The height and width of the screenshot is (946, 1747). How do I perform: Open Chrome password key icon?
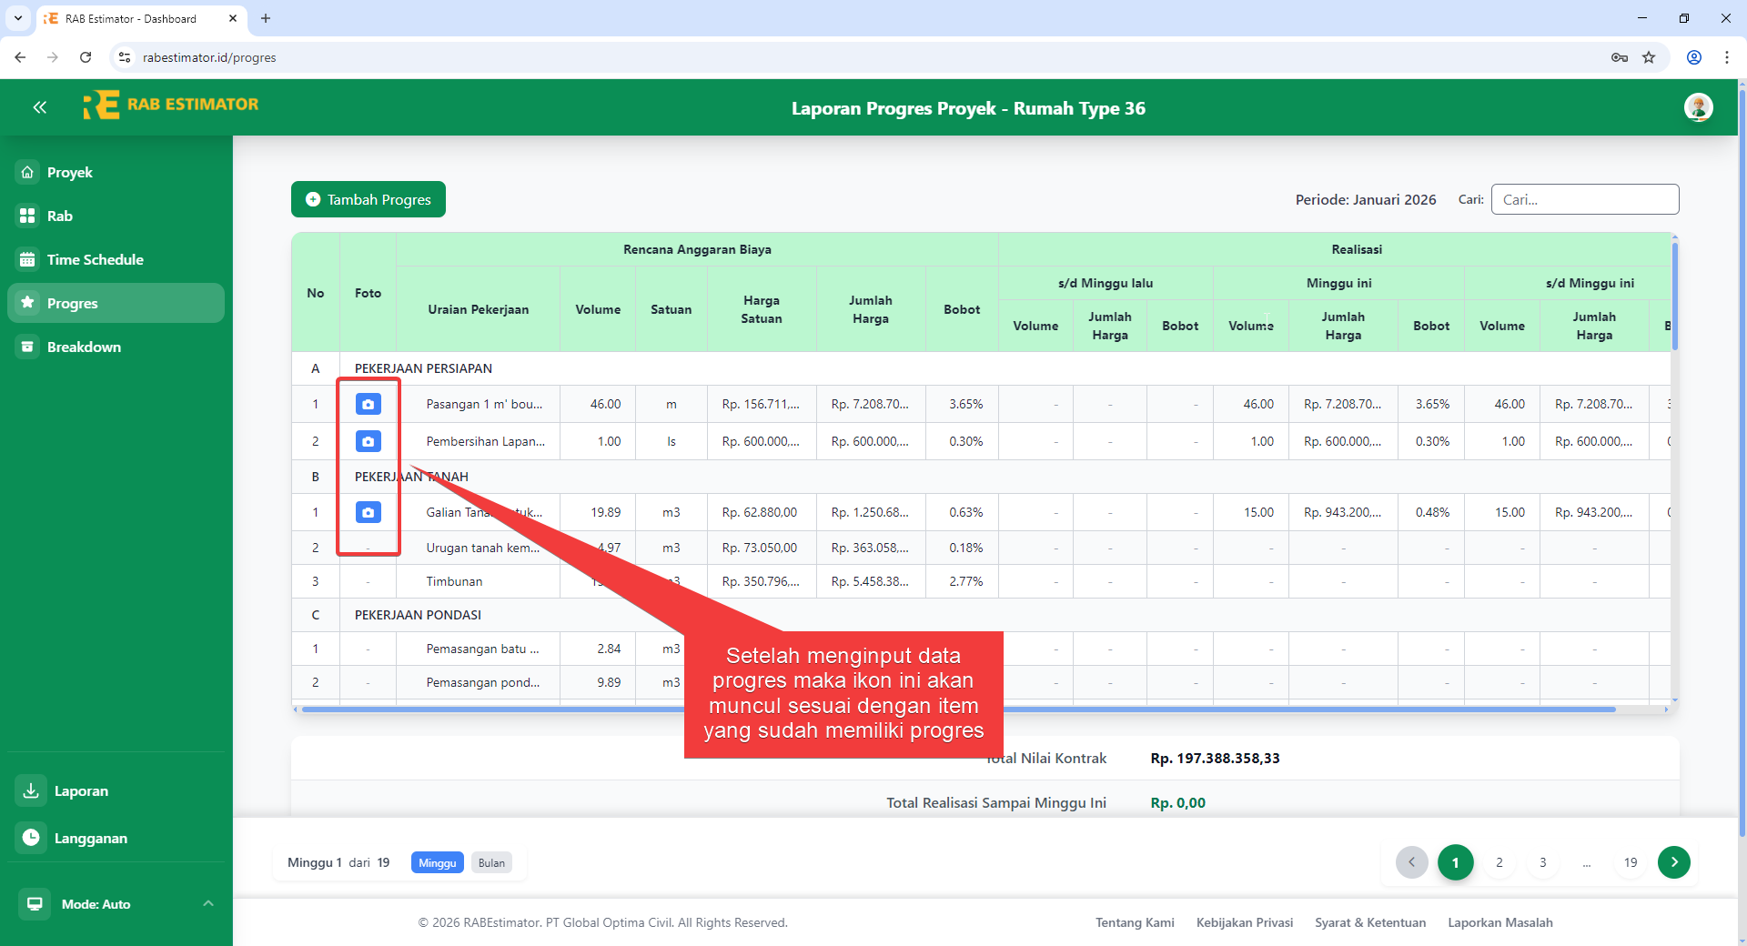pyautogui.click(x=1620, y=57)
